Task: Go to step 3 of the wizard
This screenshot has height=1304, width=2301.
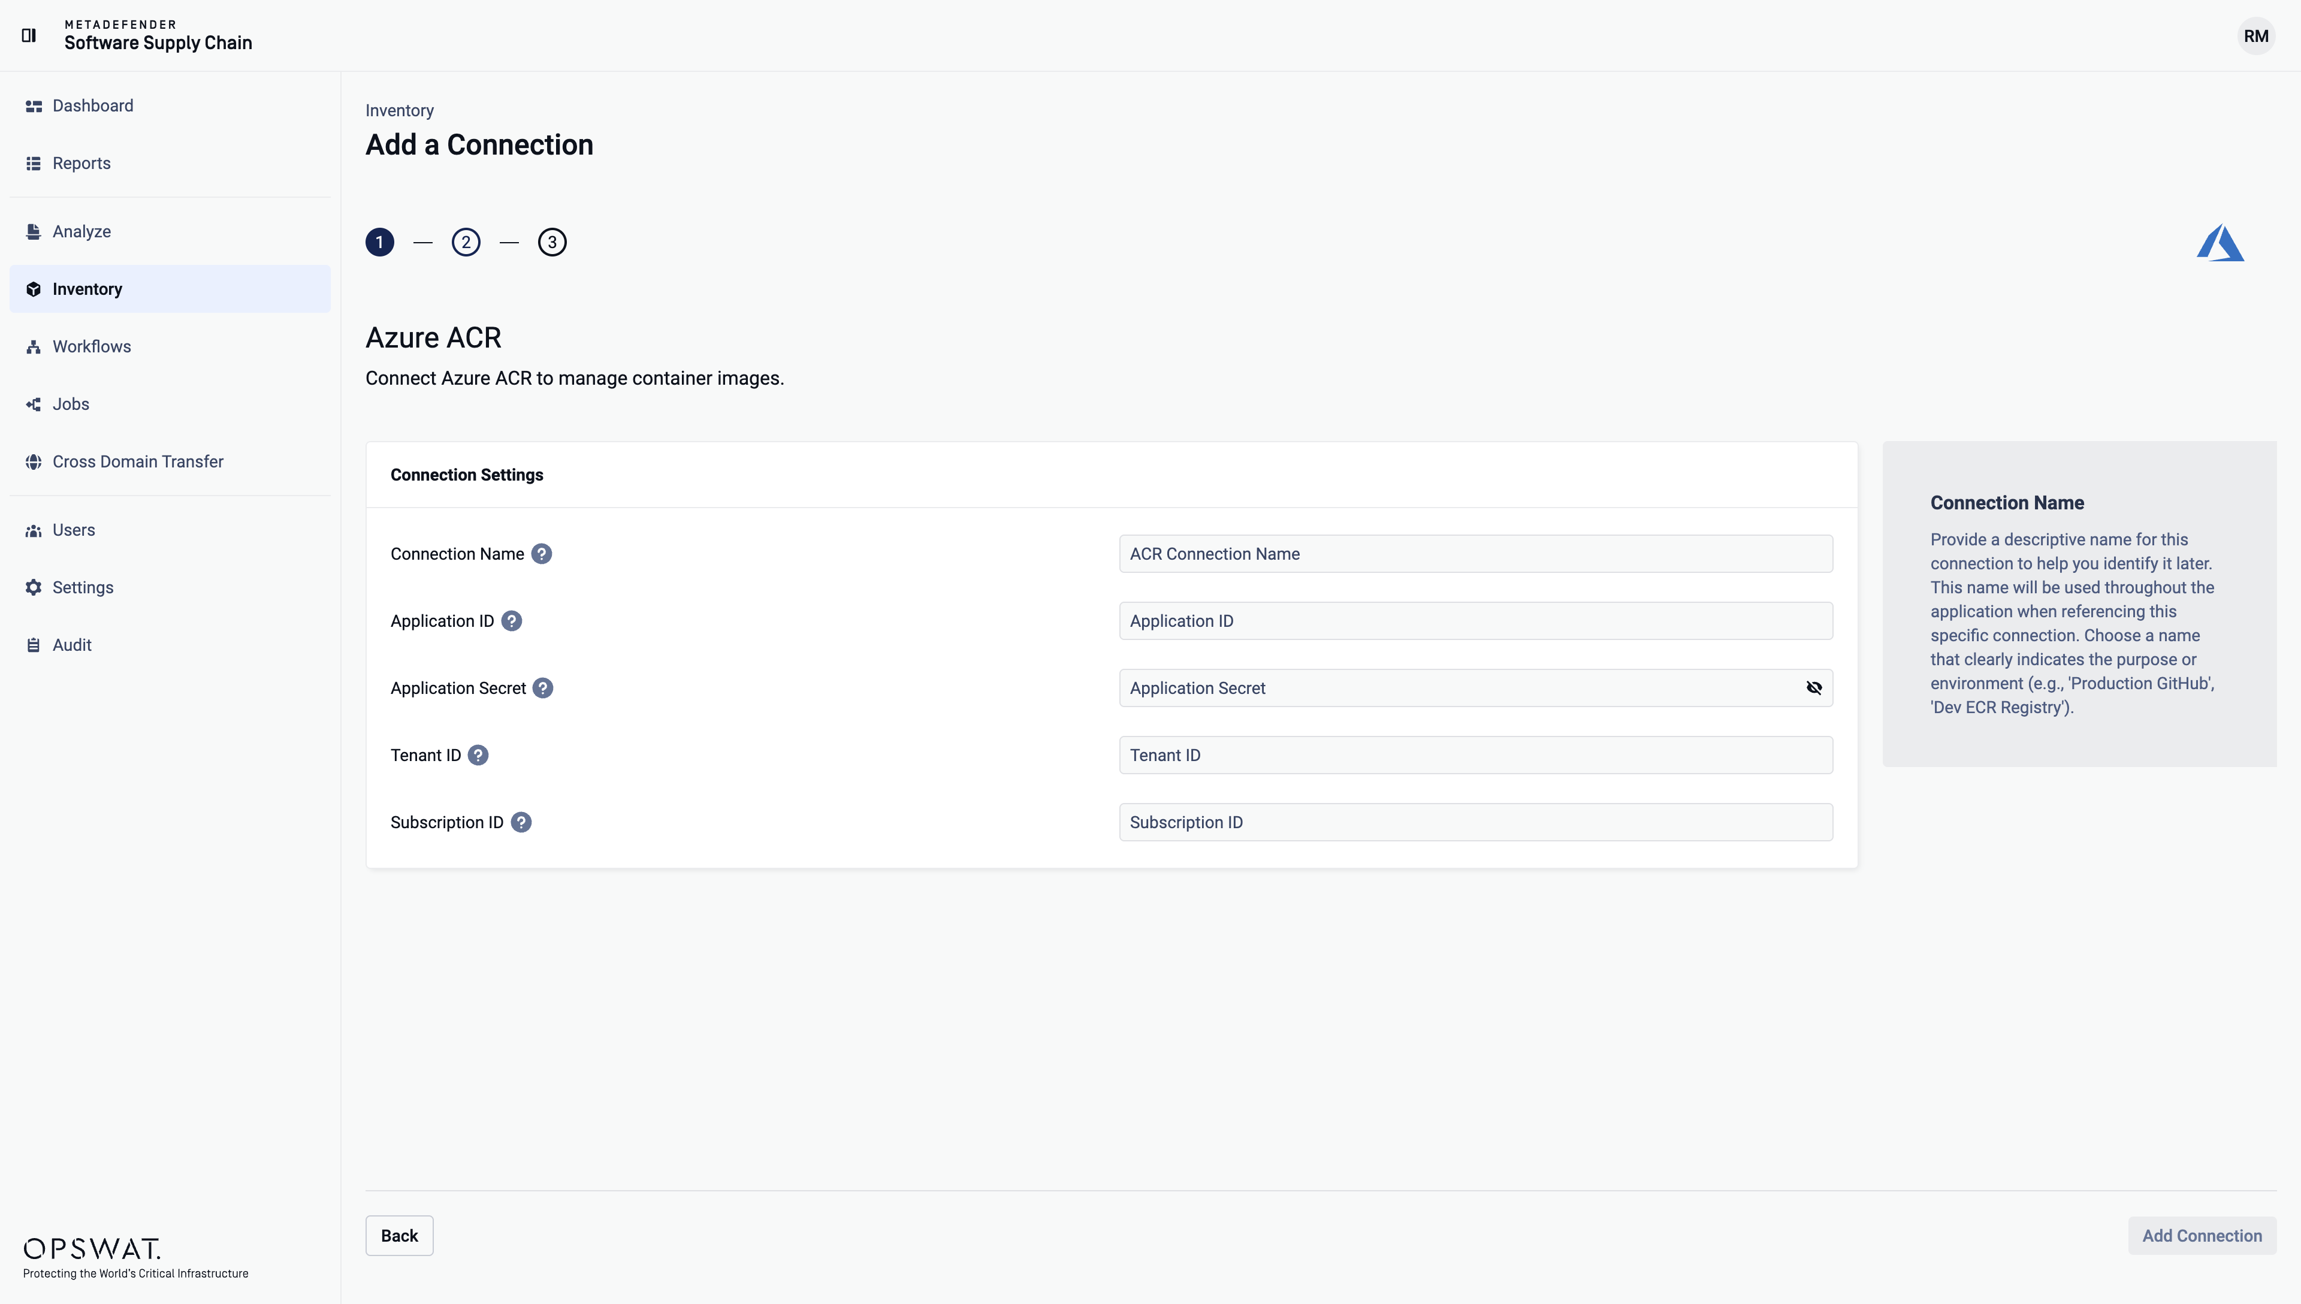Action: (552, 242)
